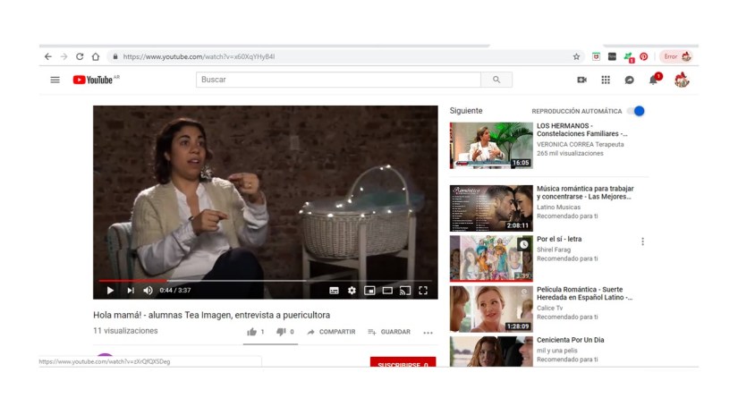Open options menu for Por el sí

642,241
